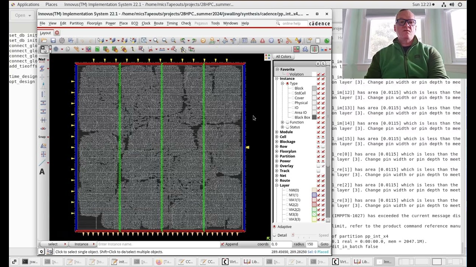This screenshot has width=476, height=267.
Task: Click the zoom in magnifier icon
Action: coord(156,40)
